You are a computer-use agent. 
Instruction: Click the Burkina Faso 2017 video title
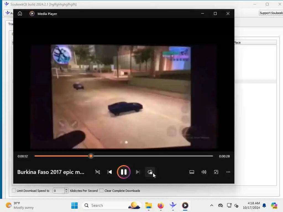[51, 172]
